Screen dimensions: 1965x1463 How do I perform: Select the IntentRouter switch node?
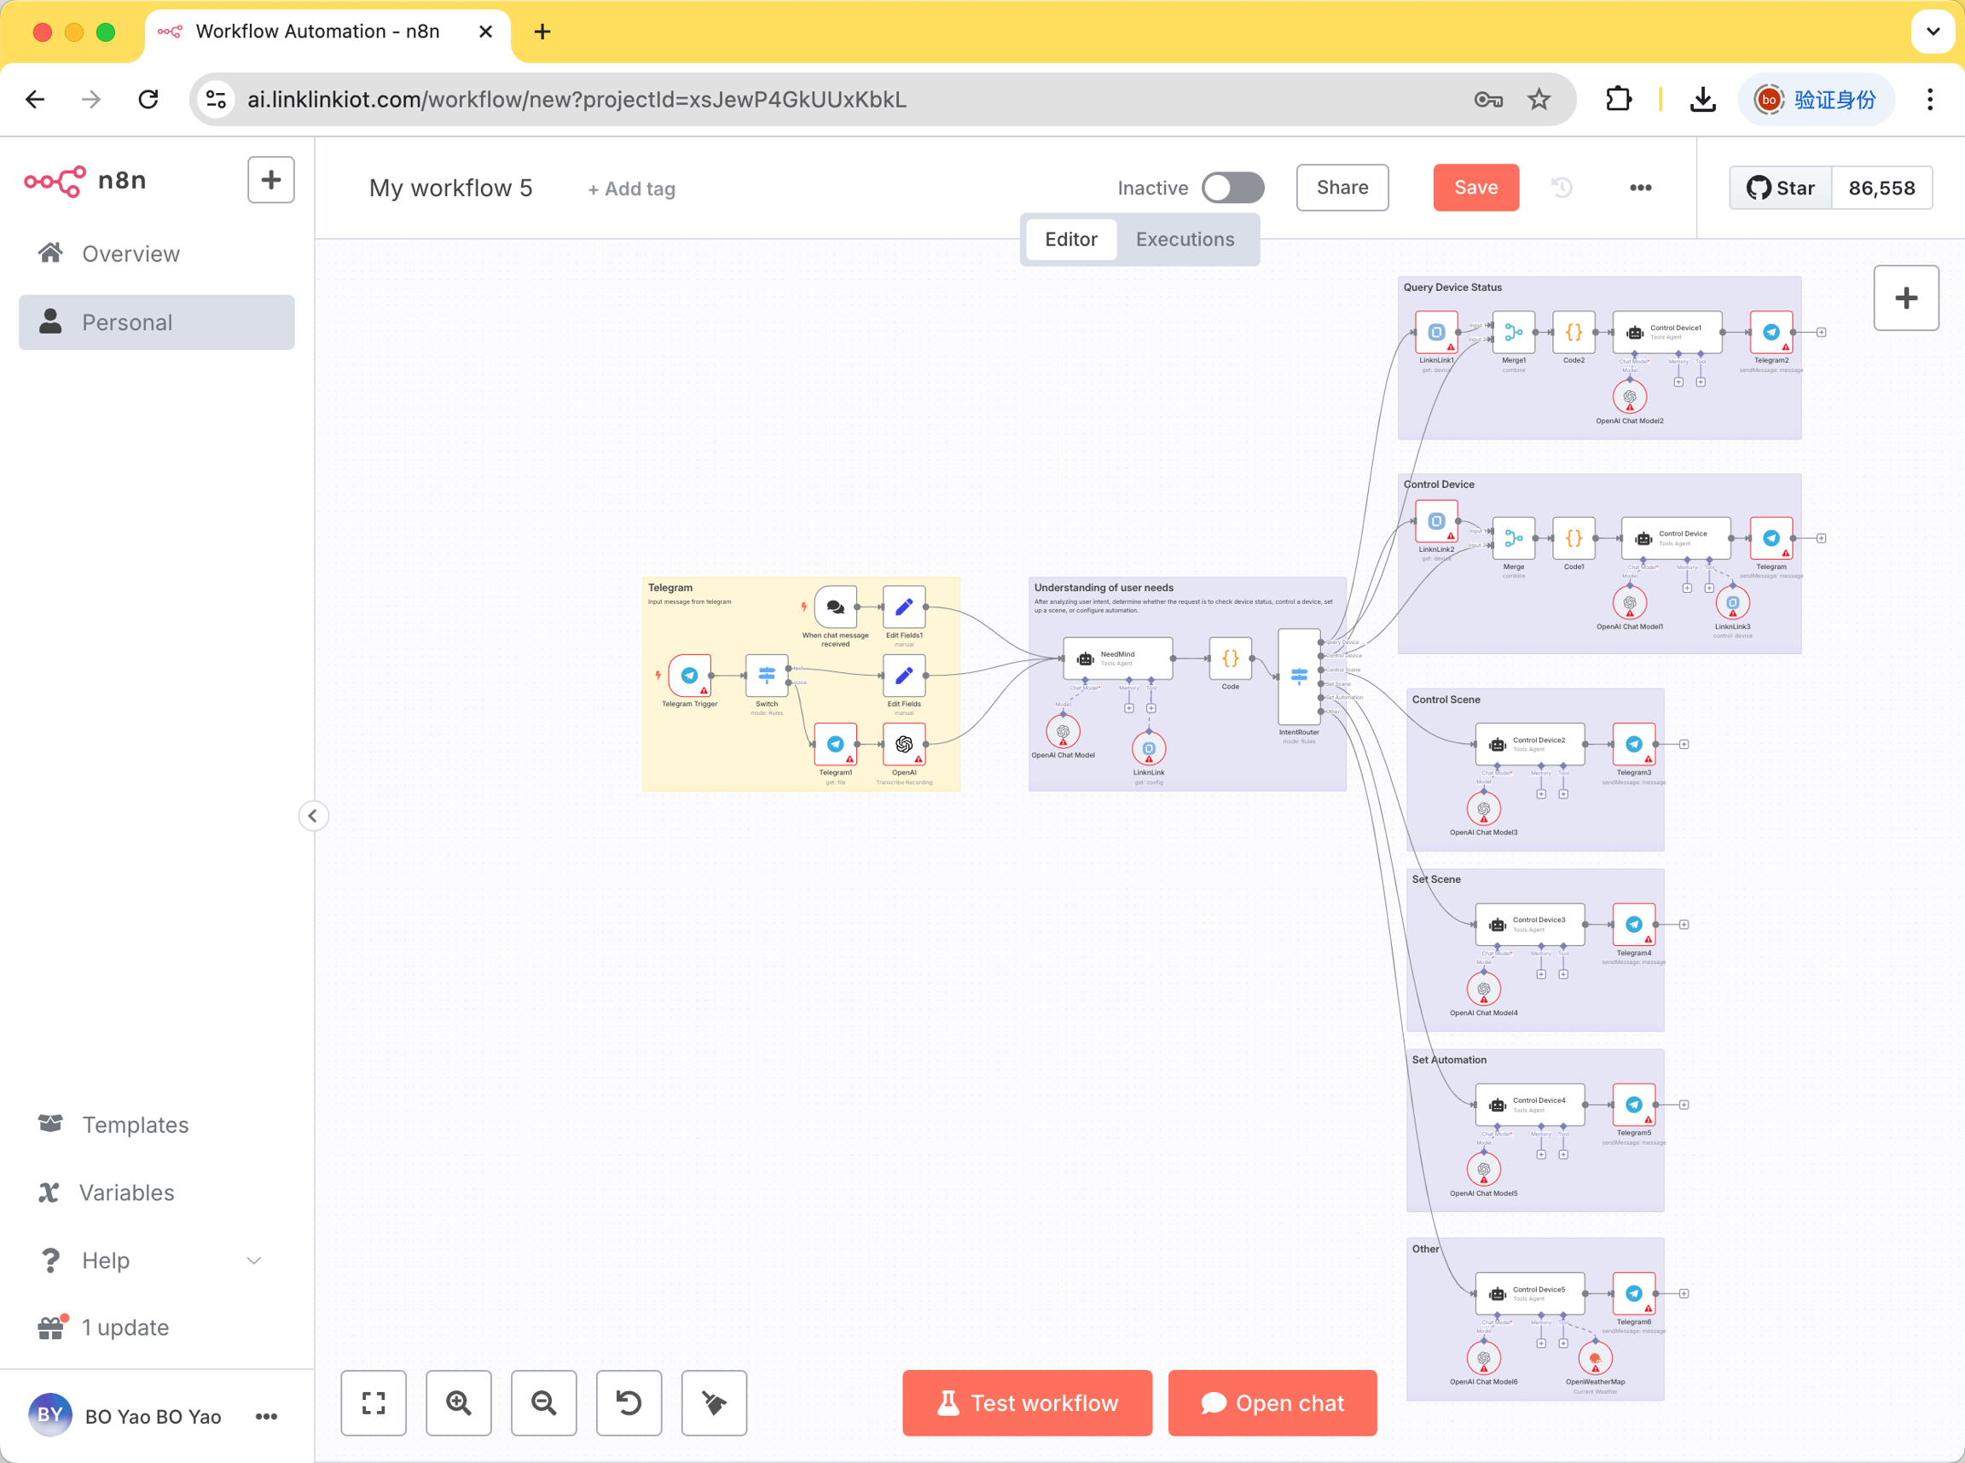tap(1299, 676)
